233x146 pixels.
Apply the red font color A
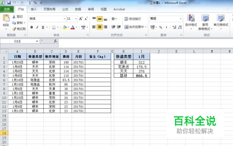click(x=73, y=27)
